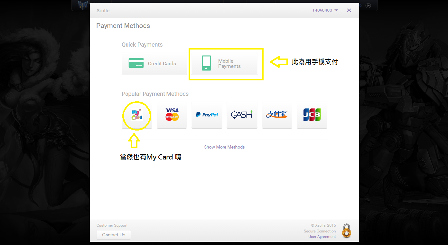Open the User Agreement link
This screenshot has height=245, width=448.
[322, 237]
